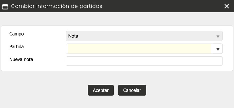Click the gap between Aceptar and Cancelar
The height and width of the screenshot is (108, 234).
point(116,90)
